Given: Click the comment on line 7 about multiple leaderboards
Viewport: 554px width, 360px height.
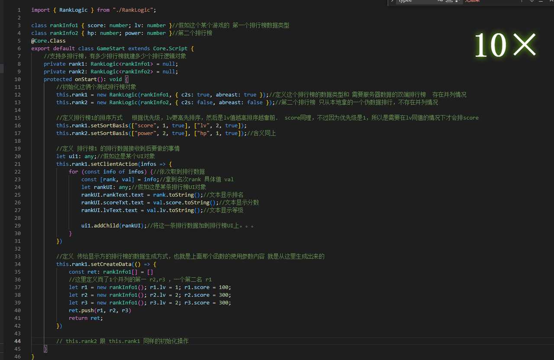Looking at the screenshot, I should (x=115, y=56).
